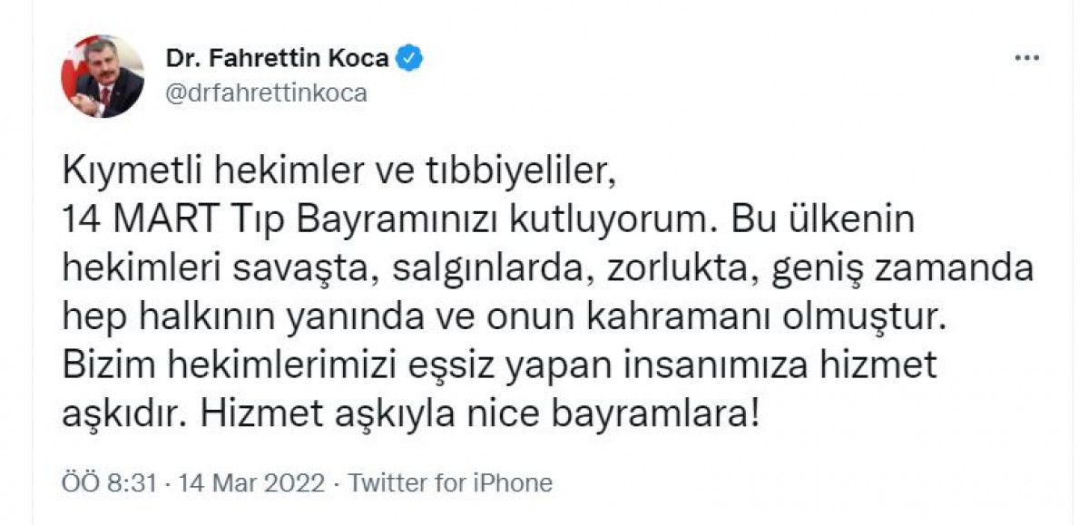This screenshot has height=525, width=1089.
Task: Open Dr. Fahrettin Koca's profile picture
Action: coord(103,76)
